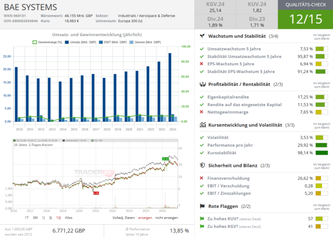Select the 1T chart time range

[x=27, y=217]
